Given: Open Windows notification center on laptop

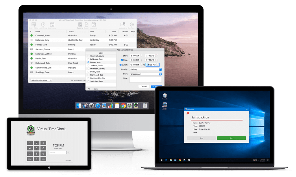Looking at the screenshot, I should click(268, 160).
